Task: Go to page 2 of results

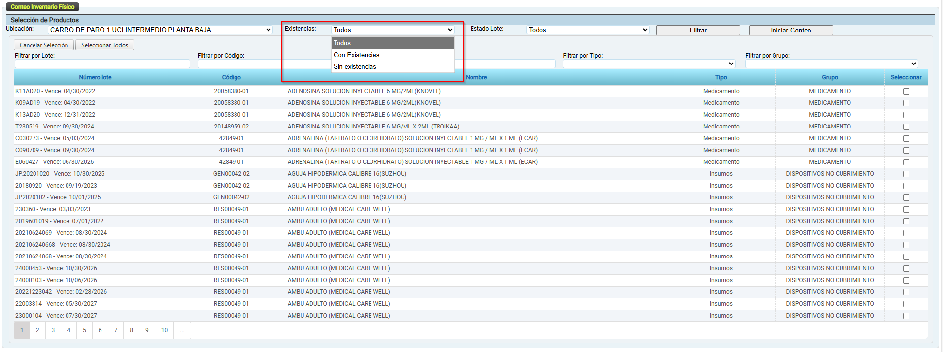Action: point(37,330)
